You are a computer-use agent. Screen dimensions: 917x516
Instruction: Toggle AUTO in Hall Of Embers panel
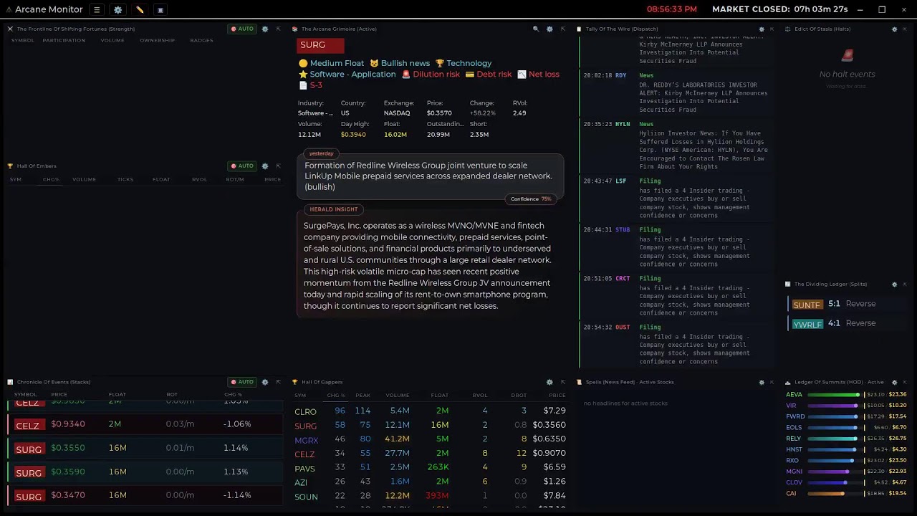tap(242, 166)
